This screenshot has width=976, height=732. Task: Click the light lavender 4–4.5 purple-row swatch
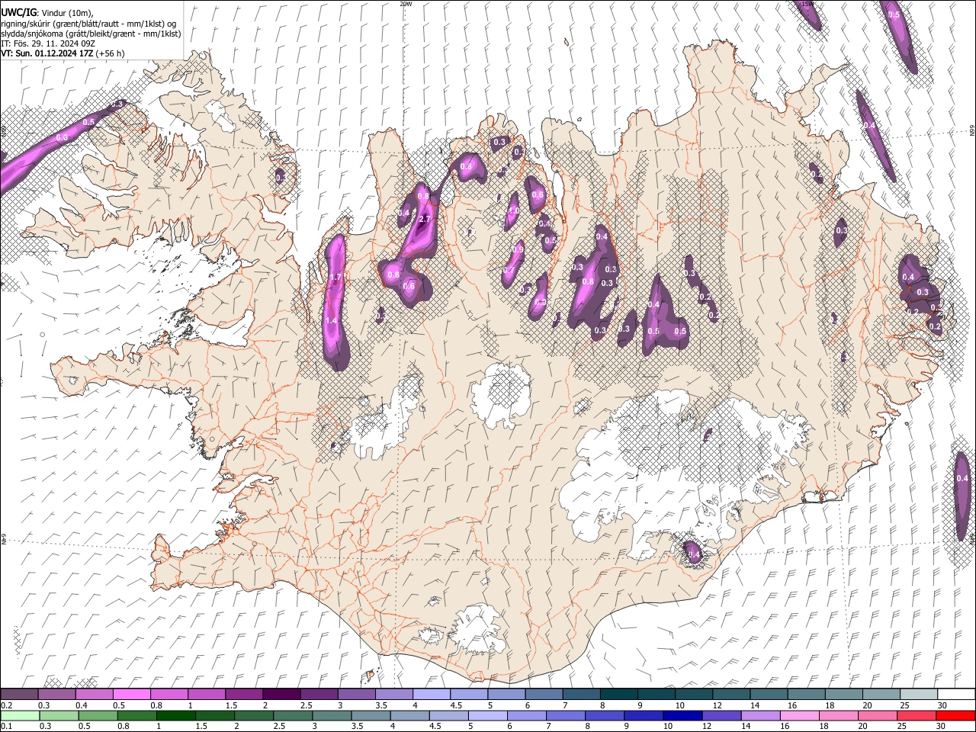431,695
